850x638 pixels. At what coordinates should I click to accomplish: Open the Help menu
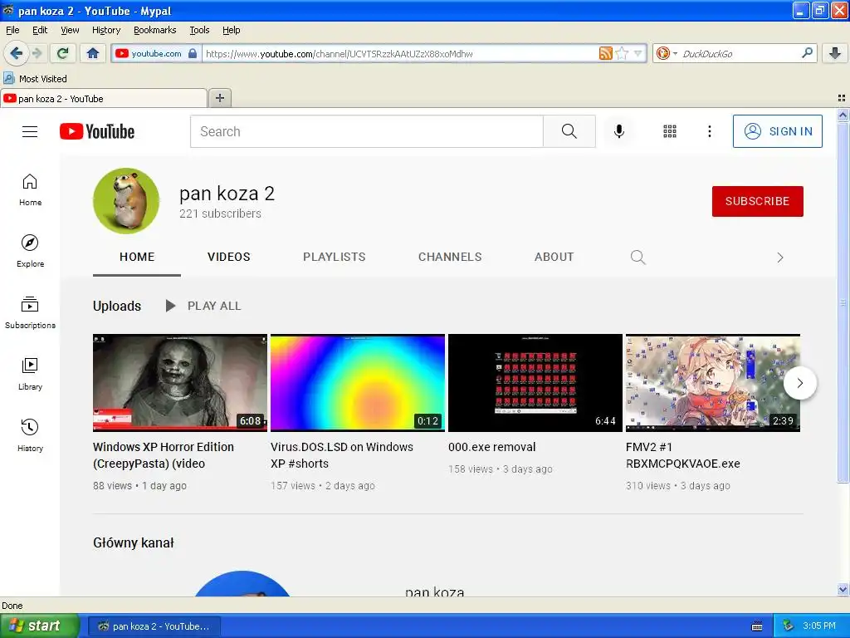231,30
